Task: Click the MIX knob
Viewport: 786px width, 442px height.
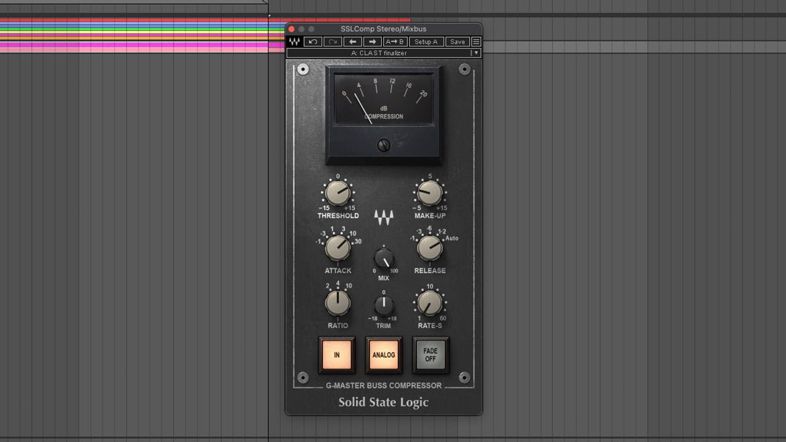Action: pos(384,258)
